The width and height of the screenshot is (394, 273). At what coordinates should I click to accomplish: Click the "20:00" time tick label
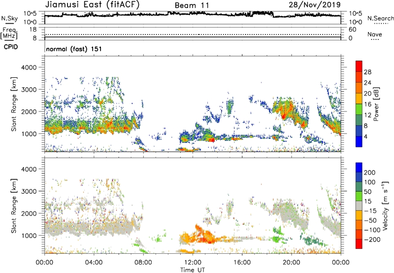click(292, 263)
